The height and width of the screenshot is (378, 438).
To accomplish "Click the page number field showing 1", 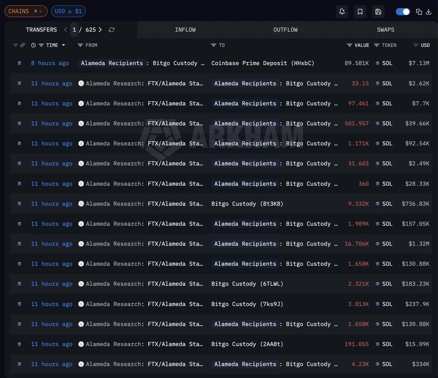I will click(x=74, y=30).
